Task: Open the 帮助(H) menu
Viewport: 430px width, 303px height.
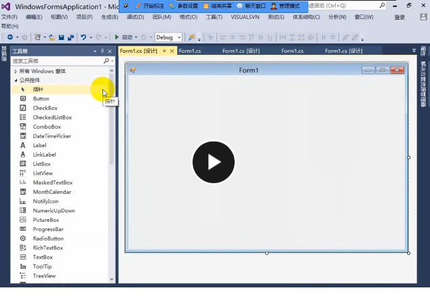Action: tap(10, 26)
